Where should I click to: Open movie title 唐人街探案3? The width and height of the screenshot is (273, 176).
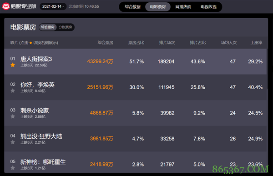pos(36,59)
